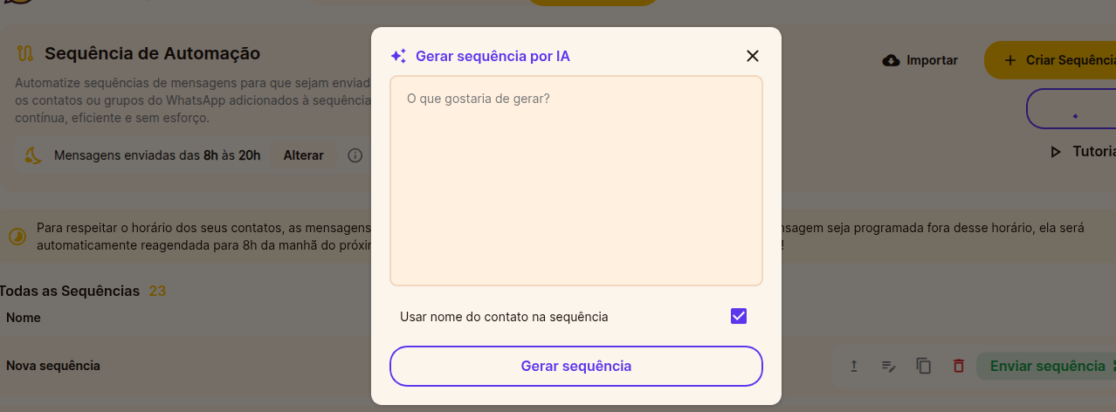Click the plus icon on Criar Sequência
Viewport: 1116px width, 412px height.
click(x=1010, y=60)
